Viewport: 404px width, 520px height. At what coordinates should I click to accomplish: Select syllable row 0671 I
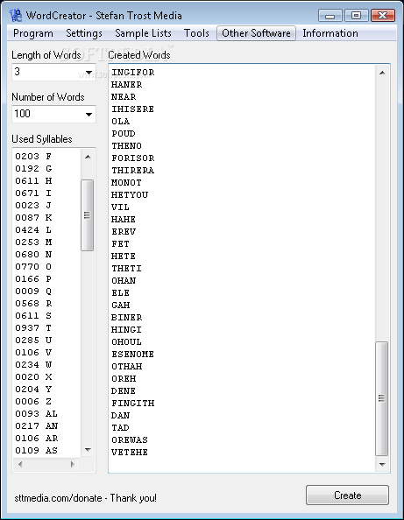pos(33,193)
